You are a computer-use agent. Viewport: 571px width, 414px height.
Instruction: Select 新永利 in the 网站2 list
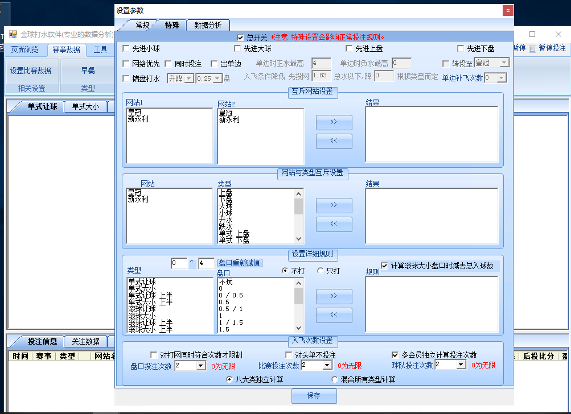click(229, 119)
